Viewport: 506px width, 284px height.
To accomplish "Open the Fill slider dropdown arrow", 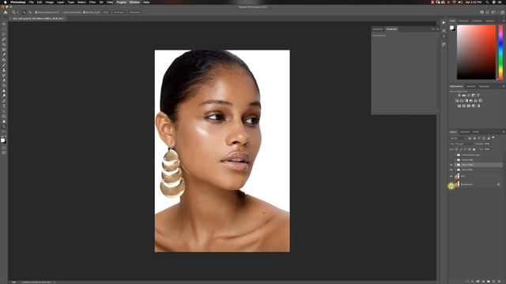I will click(493, 149).
